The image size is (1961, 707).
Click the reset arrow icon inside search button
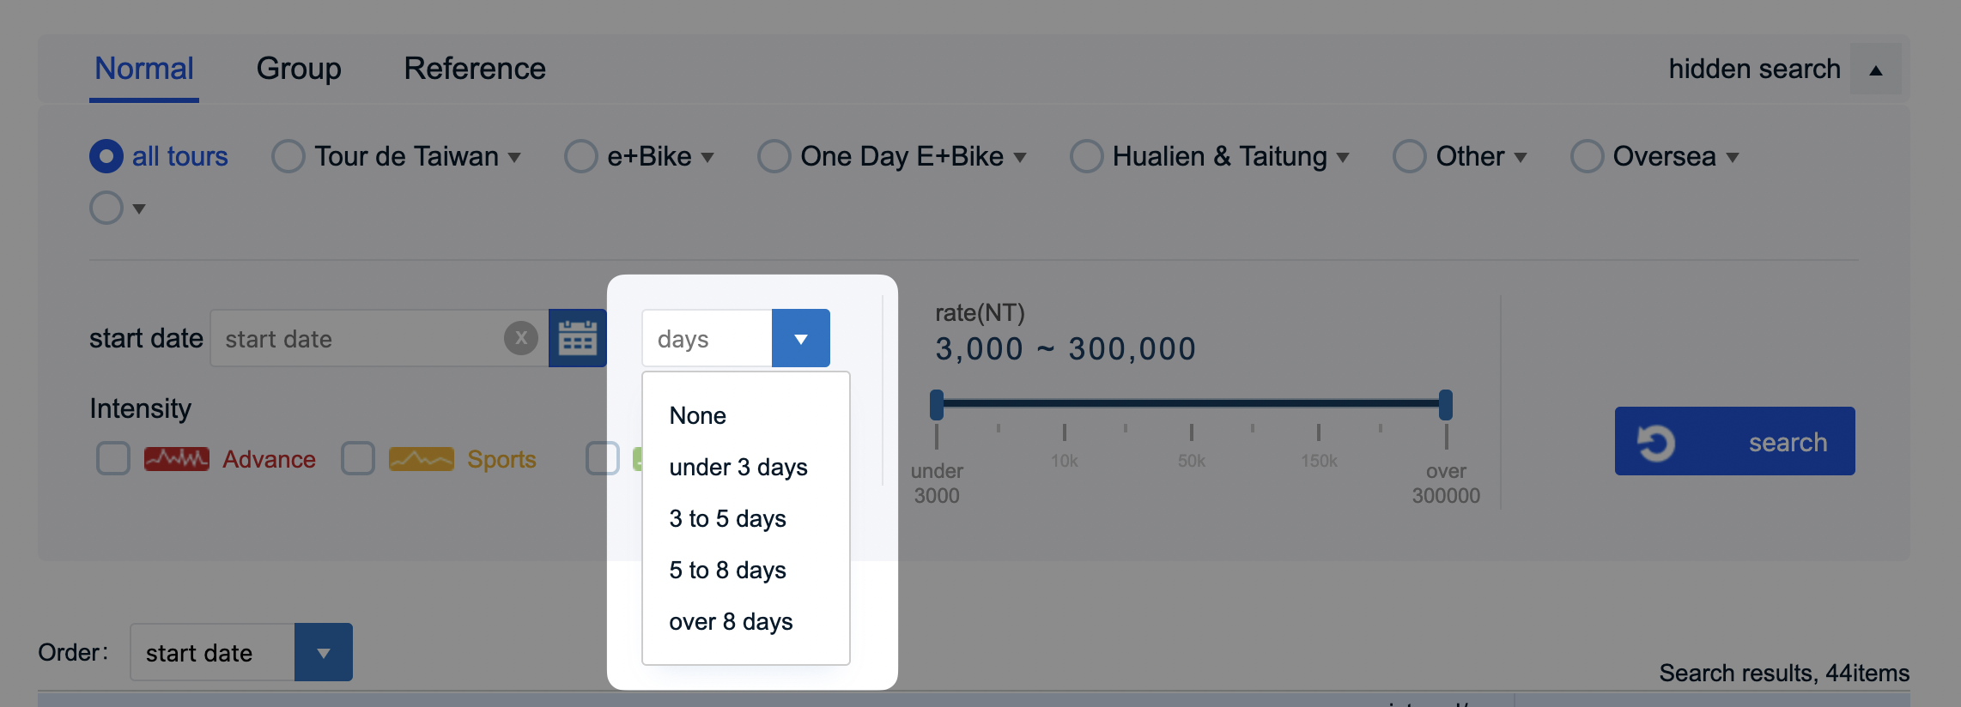click(1660, 441)
